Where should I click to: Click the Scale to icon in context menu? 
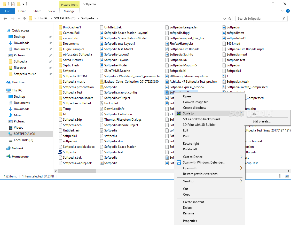[x=179, y=113]
